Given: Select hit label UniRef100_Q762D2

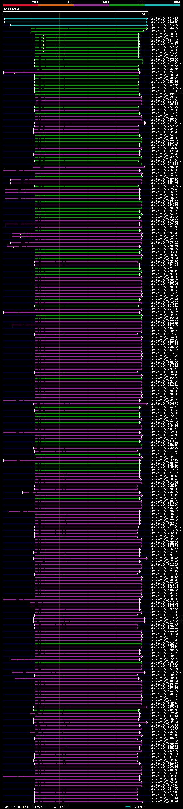Looking at the screenshot, I should [x=164, y=220].
